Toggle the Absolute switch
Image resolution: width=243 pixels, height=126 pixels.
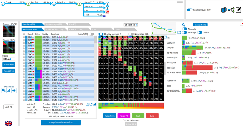pos(184,29)
